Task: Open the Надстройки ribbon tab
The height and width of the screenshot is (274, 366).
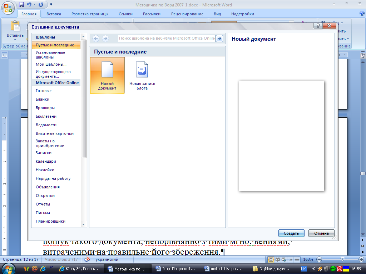Action: 243,14
